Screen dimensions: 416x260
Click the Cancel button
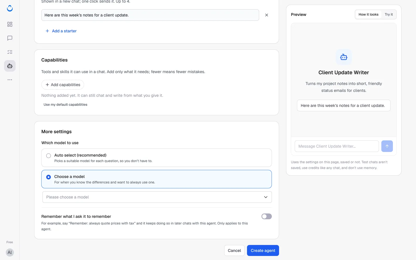coord(234,250)
